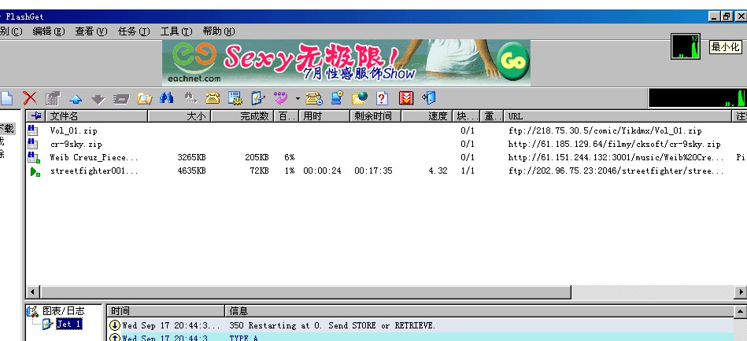
Task: Click the 4.32 speed cell
Action: (x=438, y=170)
